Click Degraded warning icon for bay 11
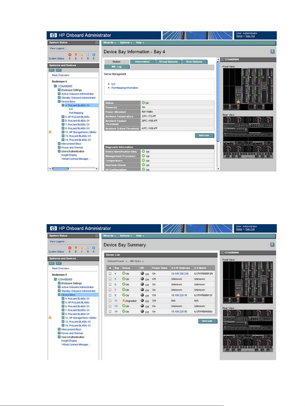 [x=124, y=300]
